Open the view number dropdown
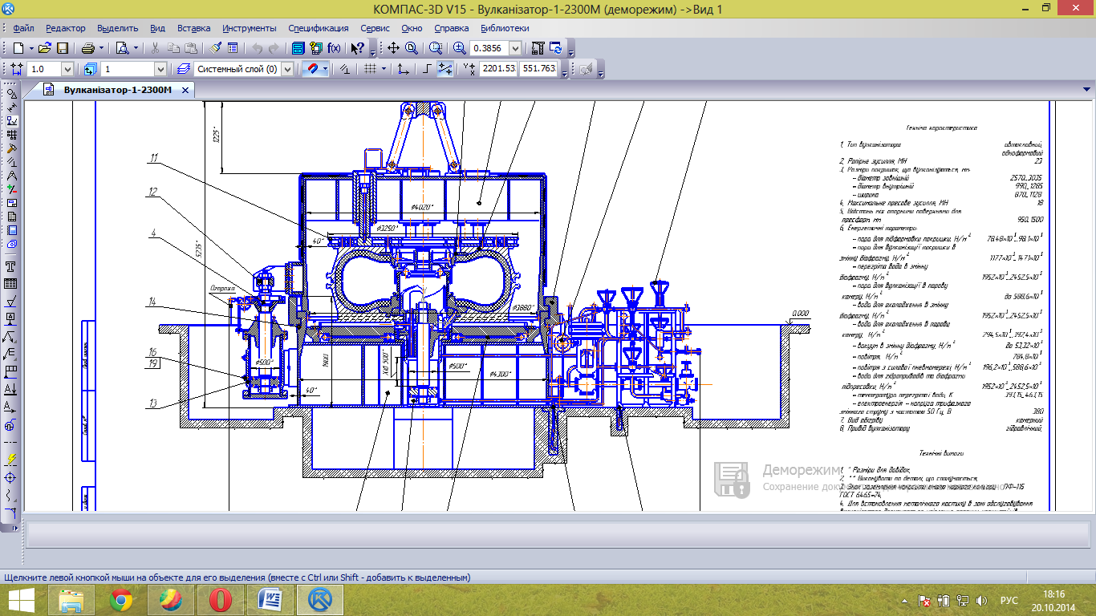 160,69
